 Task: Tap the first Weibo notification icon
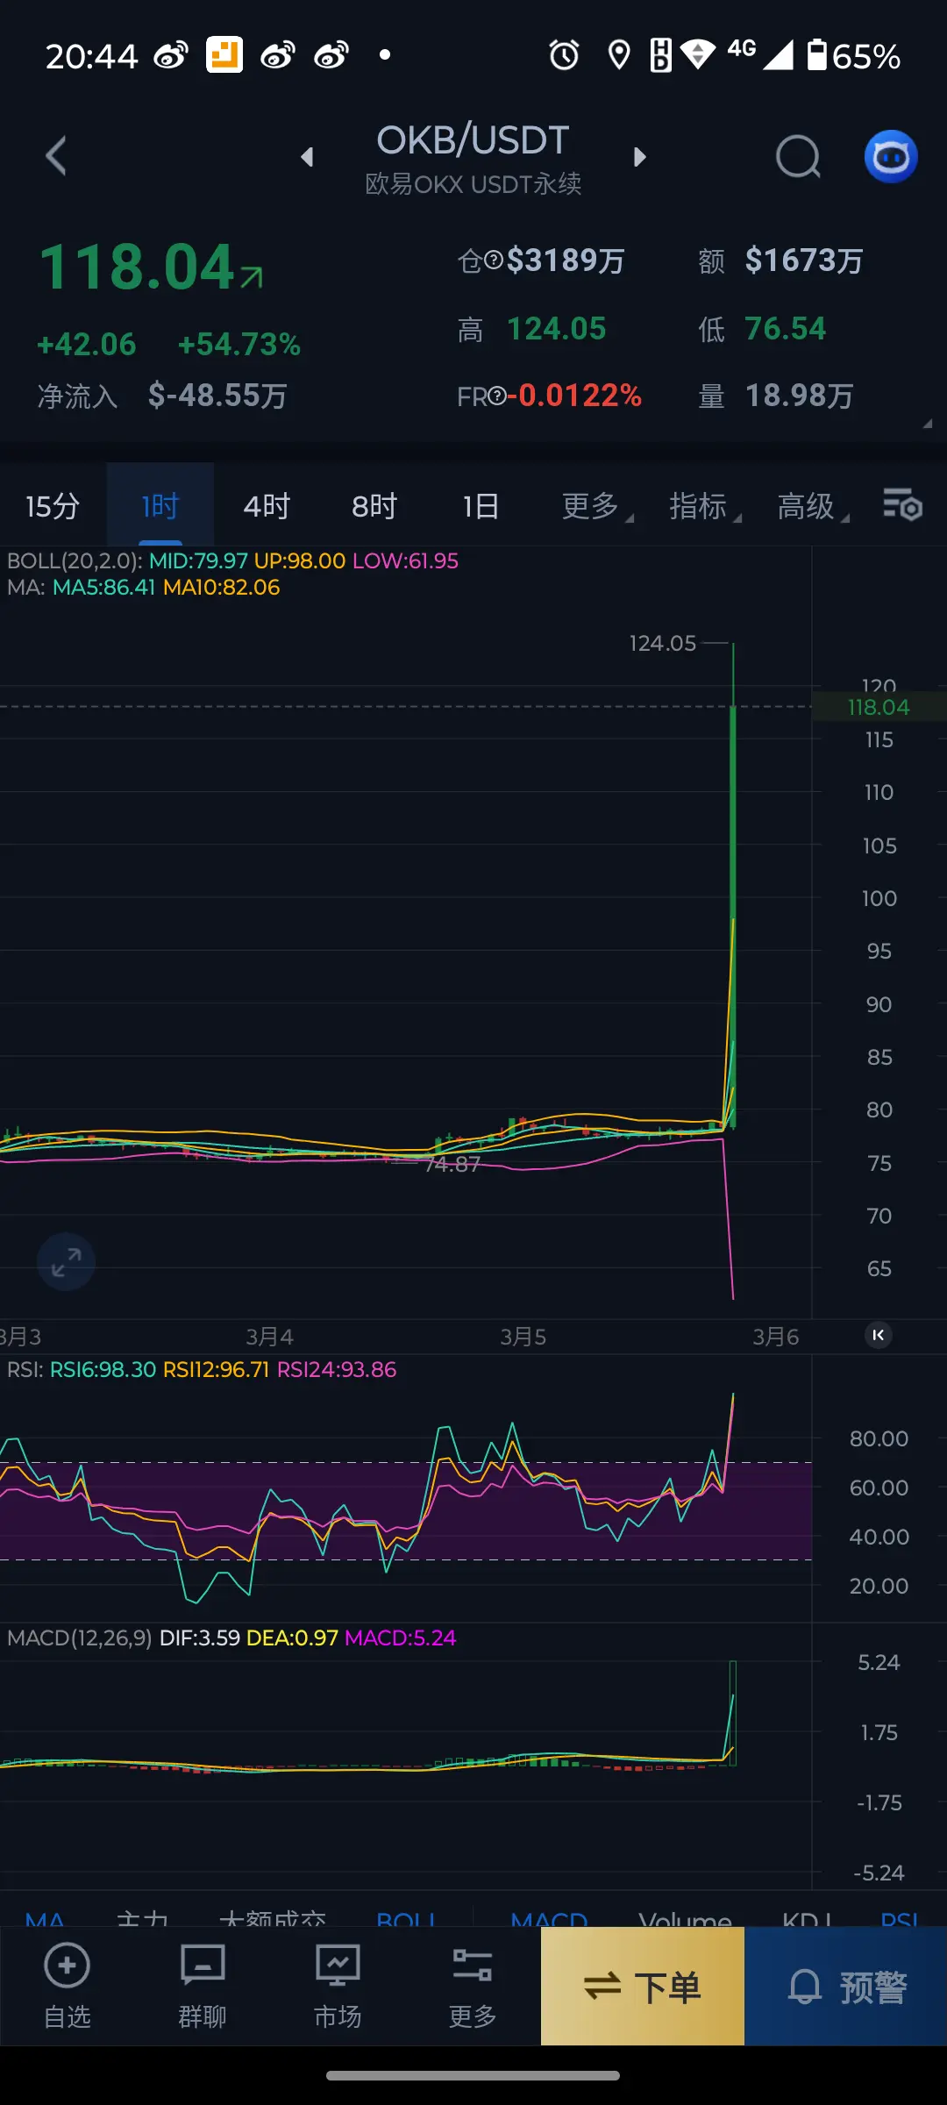(x=171, y=55)
